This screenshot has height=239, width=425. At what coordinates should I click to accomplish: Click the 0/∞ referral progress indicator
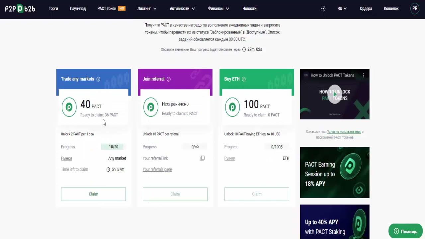pos(195,147)
